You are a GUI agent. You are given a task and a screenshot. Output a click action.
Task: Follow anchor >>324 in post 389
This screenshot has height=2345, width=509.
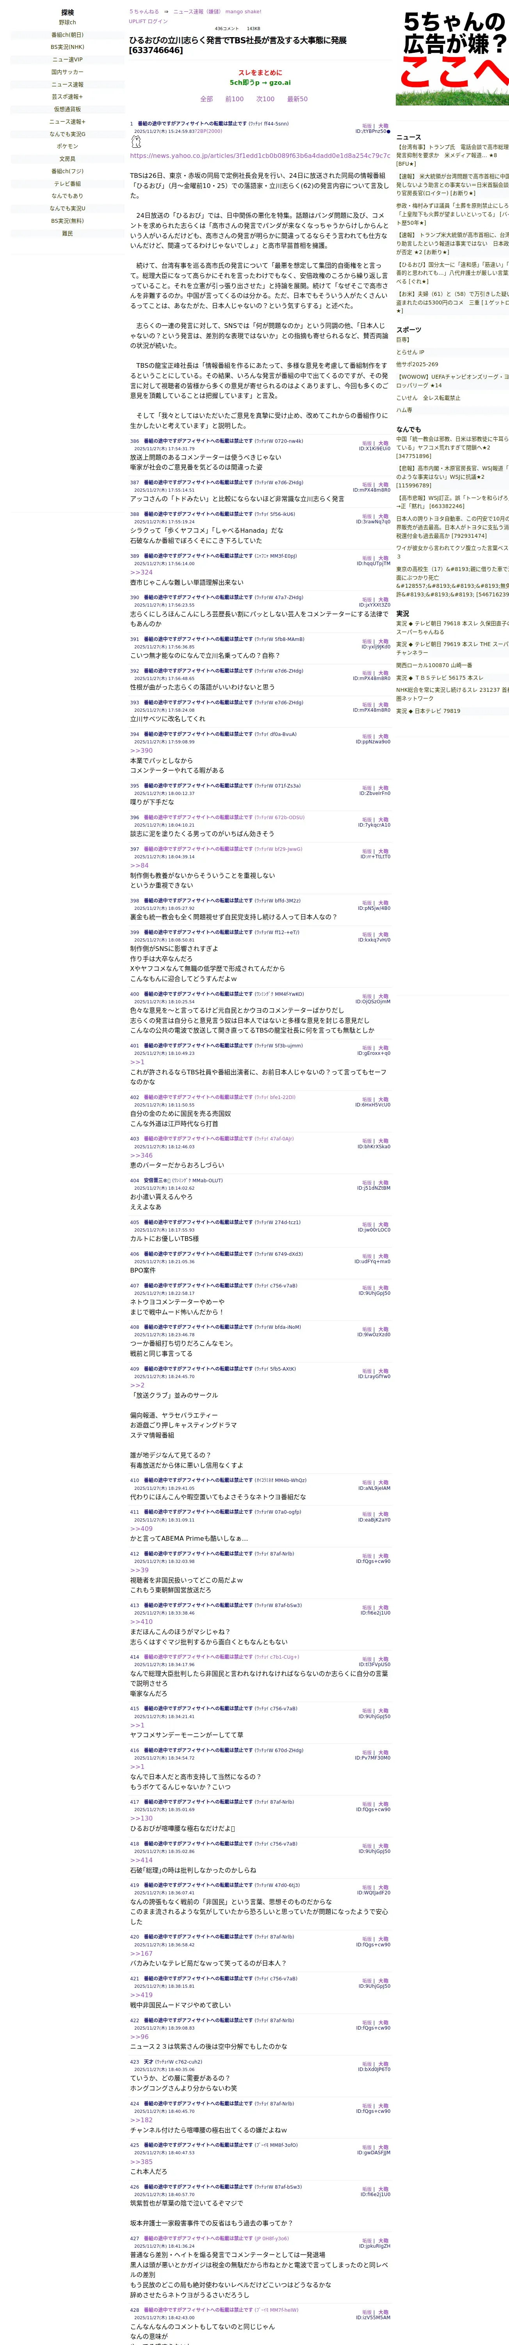[x=141, y=573]
